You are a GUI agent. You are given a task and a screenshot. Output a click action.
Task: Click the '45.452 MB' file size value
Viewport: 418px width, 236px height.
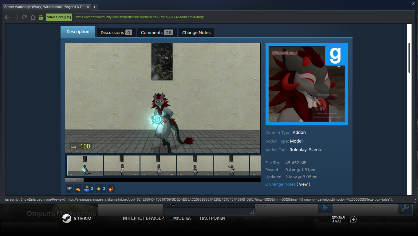(296, 163)
